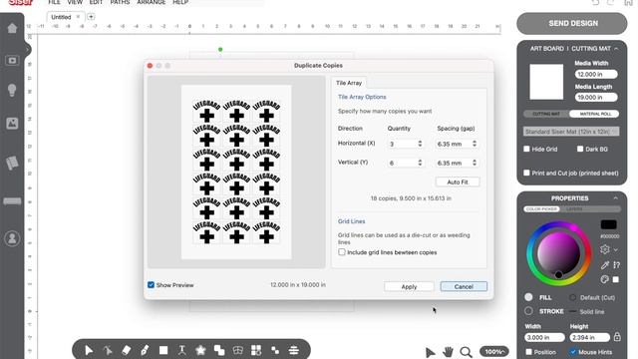Viewport: 638px width, 359px height.
Task: Click the white swatch beside palette icon
Action: [x=616, y=279]
